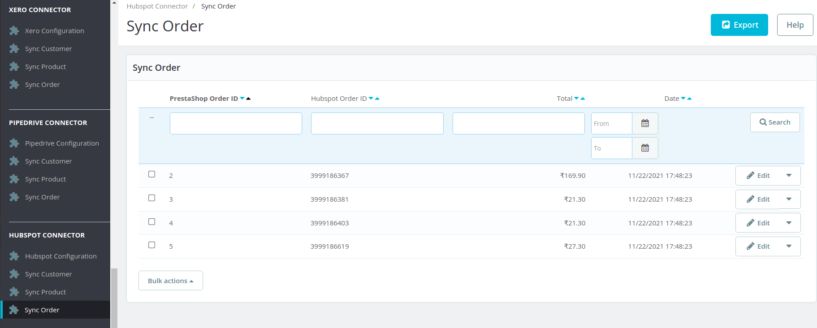Click puzzle icon beside Xero Sync Customer

14,48
